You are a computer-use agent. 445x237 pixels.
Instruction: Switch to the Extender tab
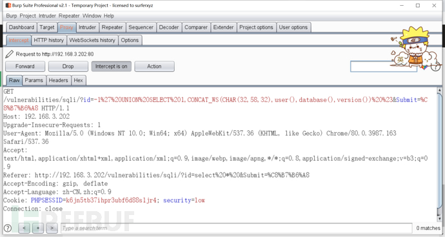[223, 27]
